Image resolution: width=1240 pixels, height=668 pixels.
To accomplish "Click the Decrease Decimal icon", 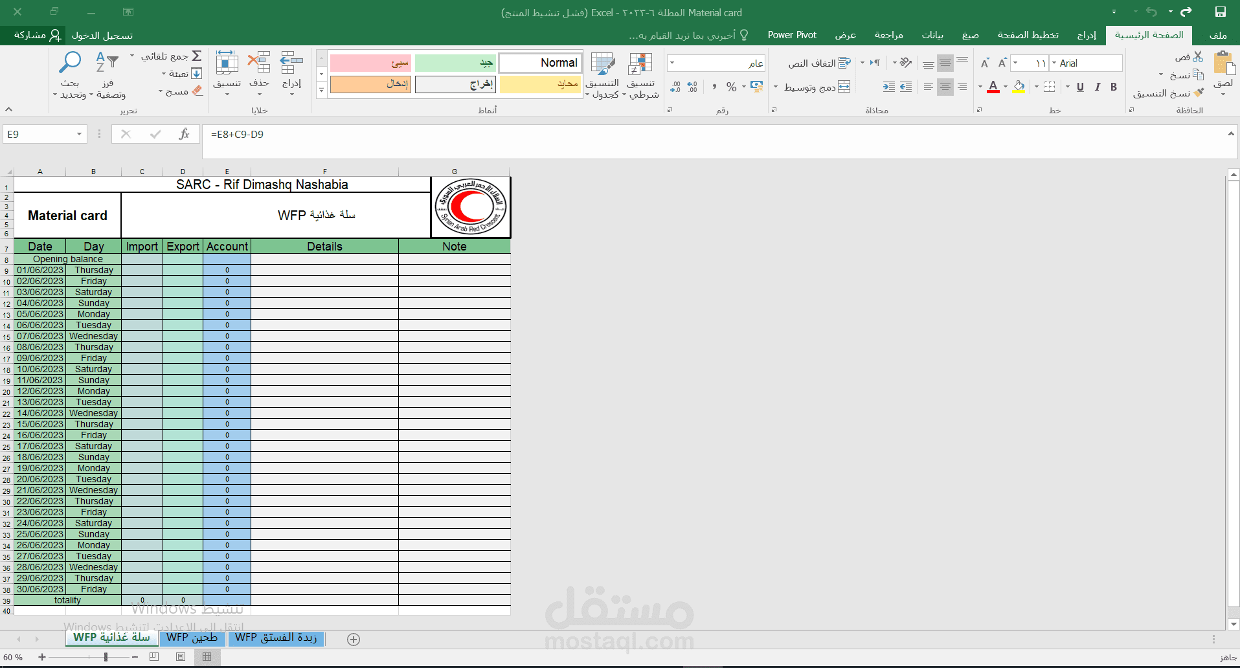I will 675,87.
